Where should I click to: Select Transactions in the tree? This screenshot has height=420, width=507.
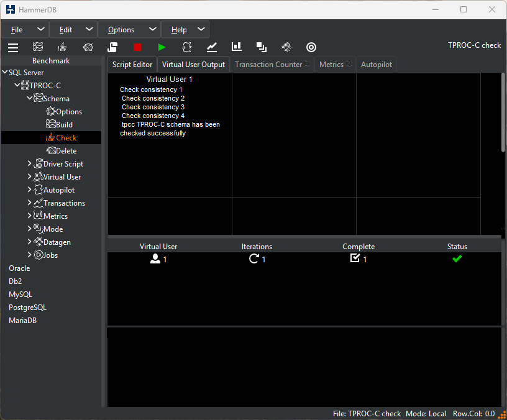click(60, 203)
